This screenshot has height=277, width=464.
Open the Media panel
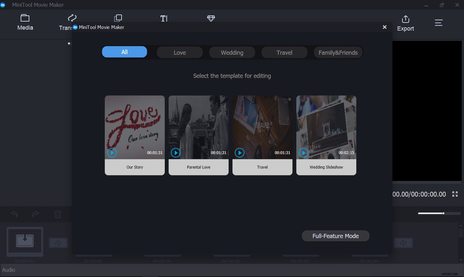pyautogui.click(x=25, y=22)
